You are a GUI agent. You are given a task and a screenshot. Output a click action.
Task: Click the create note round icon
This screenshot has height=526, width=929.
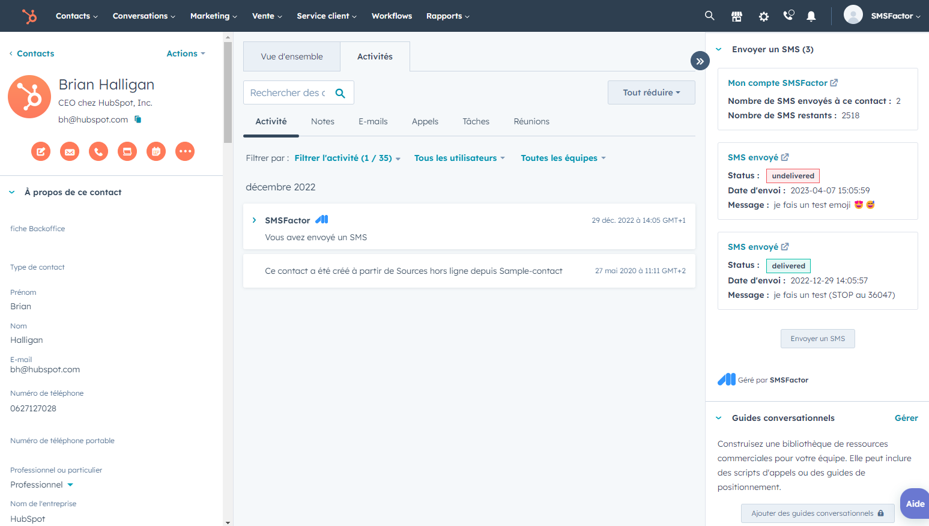coord(41,151)
